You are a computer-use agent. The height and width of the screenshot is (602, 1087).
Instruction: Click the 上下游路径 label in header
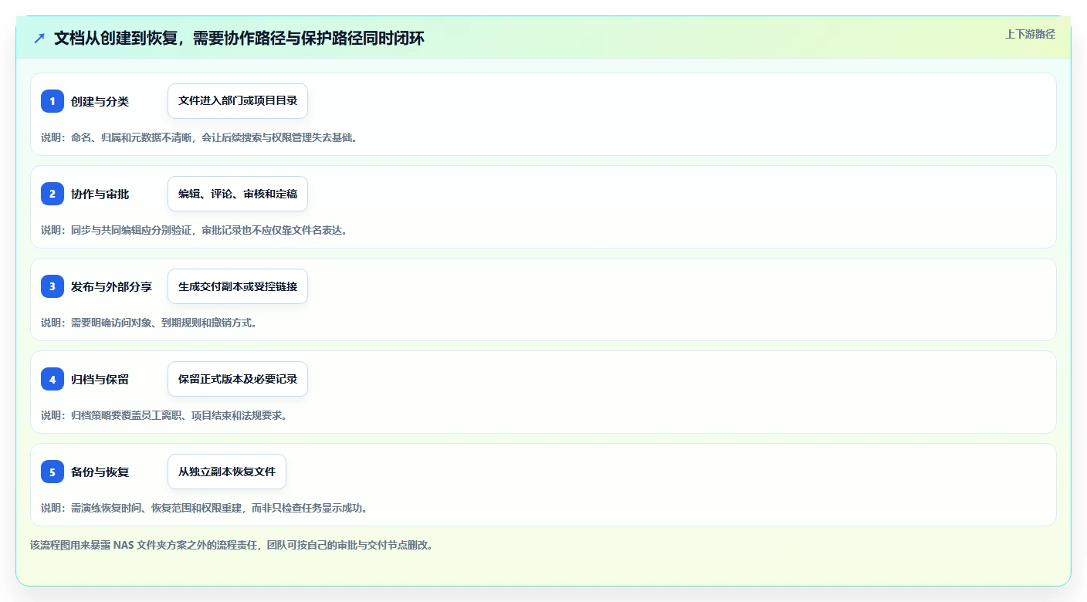1030,34
